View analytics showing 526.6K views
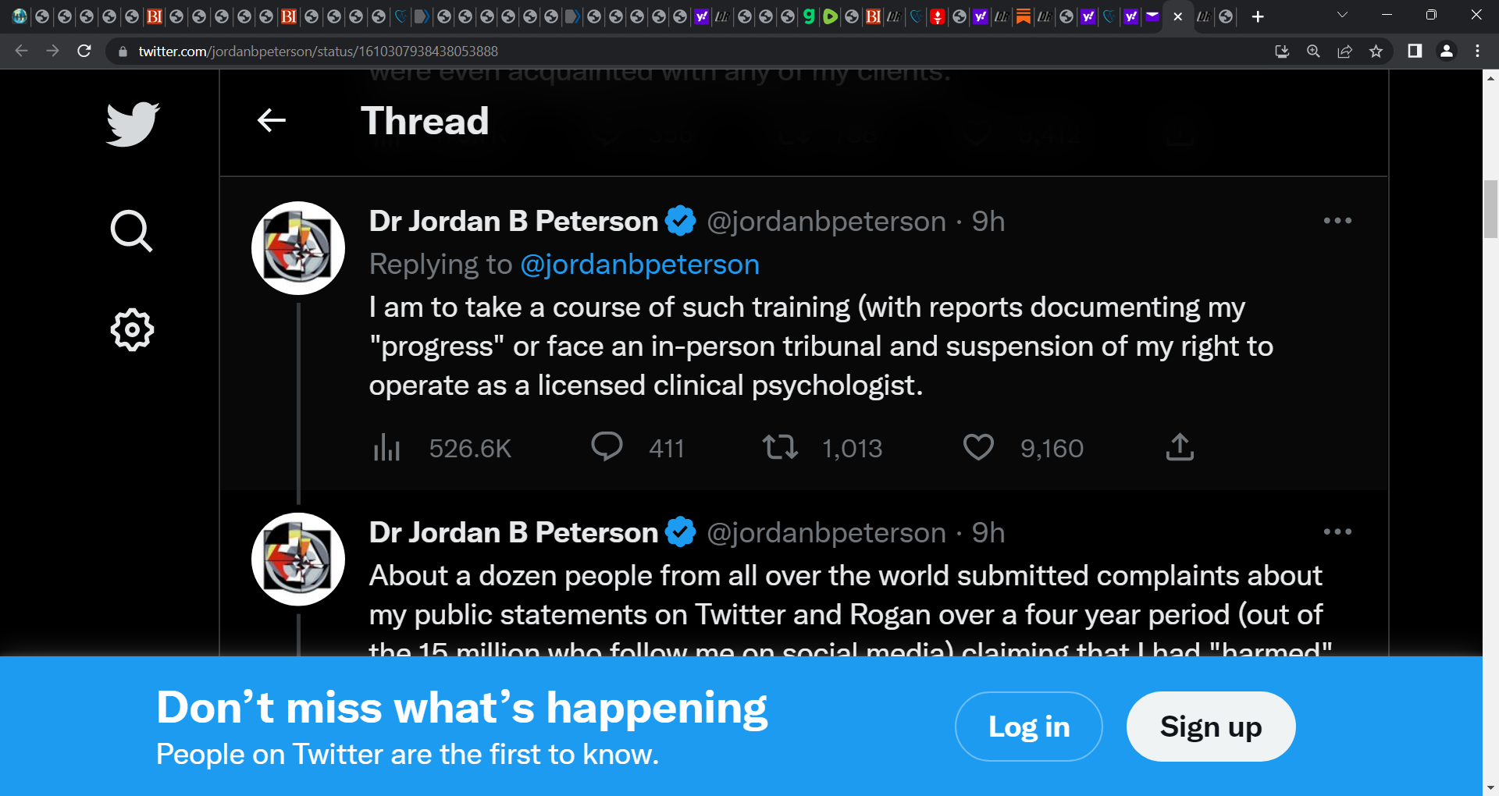This screenshot has width=1499, height=796. tap(442, 448)
